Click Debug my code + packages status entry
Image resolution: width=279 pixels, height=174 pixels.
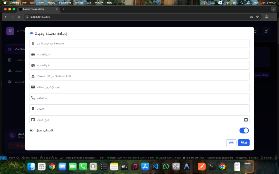tap(80, 158)
